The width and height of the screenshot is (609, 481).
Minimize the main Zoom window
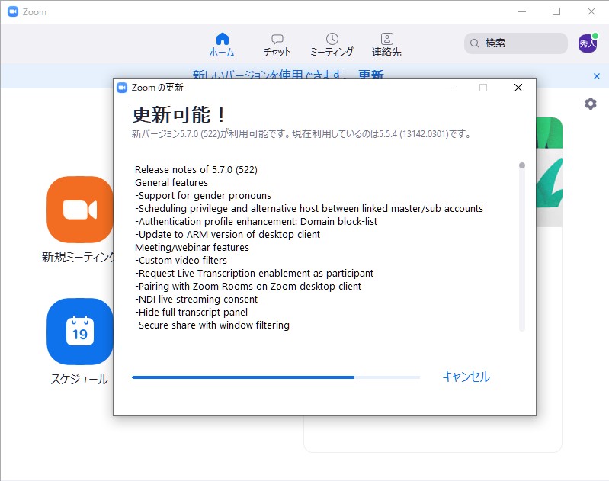522,11
